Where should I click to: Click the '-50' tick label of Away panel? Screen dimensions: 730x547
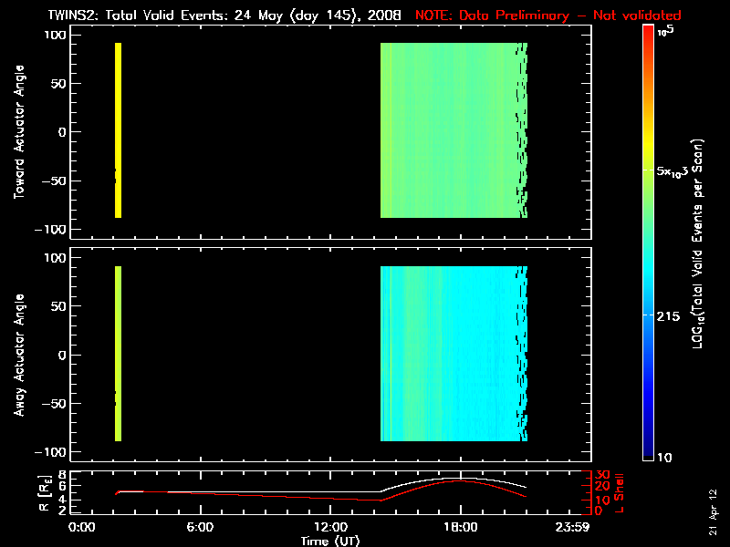(54, 404)
